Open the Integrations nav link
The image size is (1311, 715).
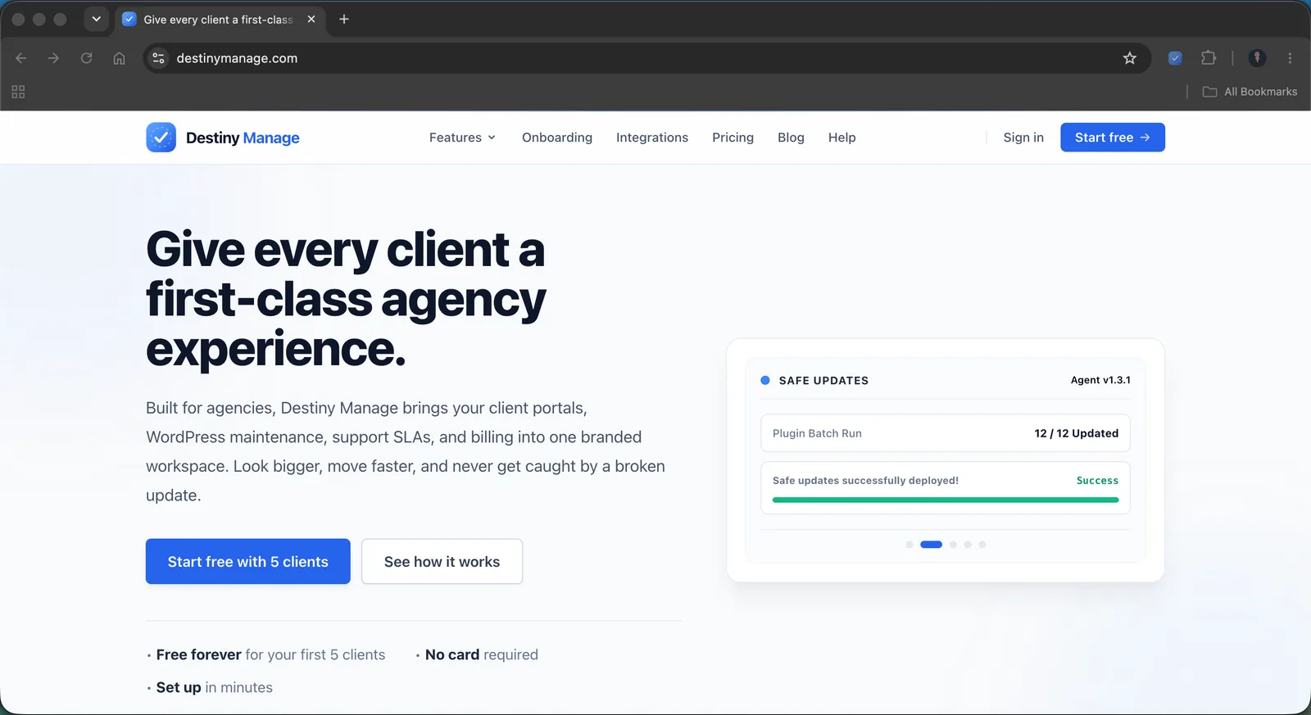pyautogui.click(x=652, y=138)
